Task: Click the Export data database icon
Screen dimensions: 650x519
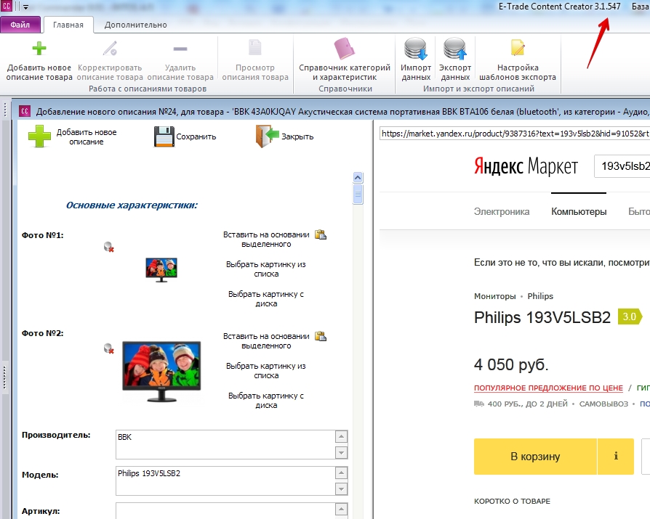Action: [x=454, y=49]
